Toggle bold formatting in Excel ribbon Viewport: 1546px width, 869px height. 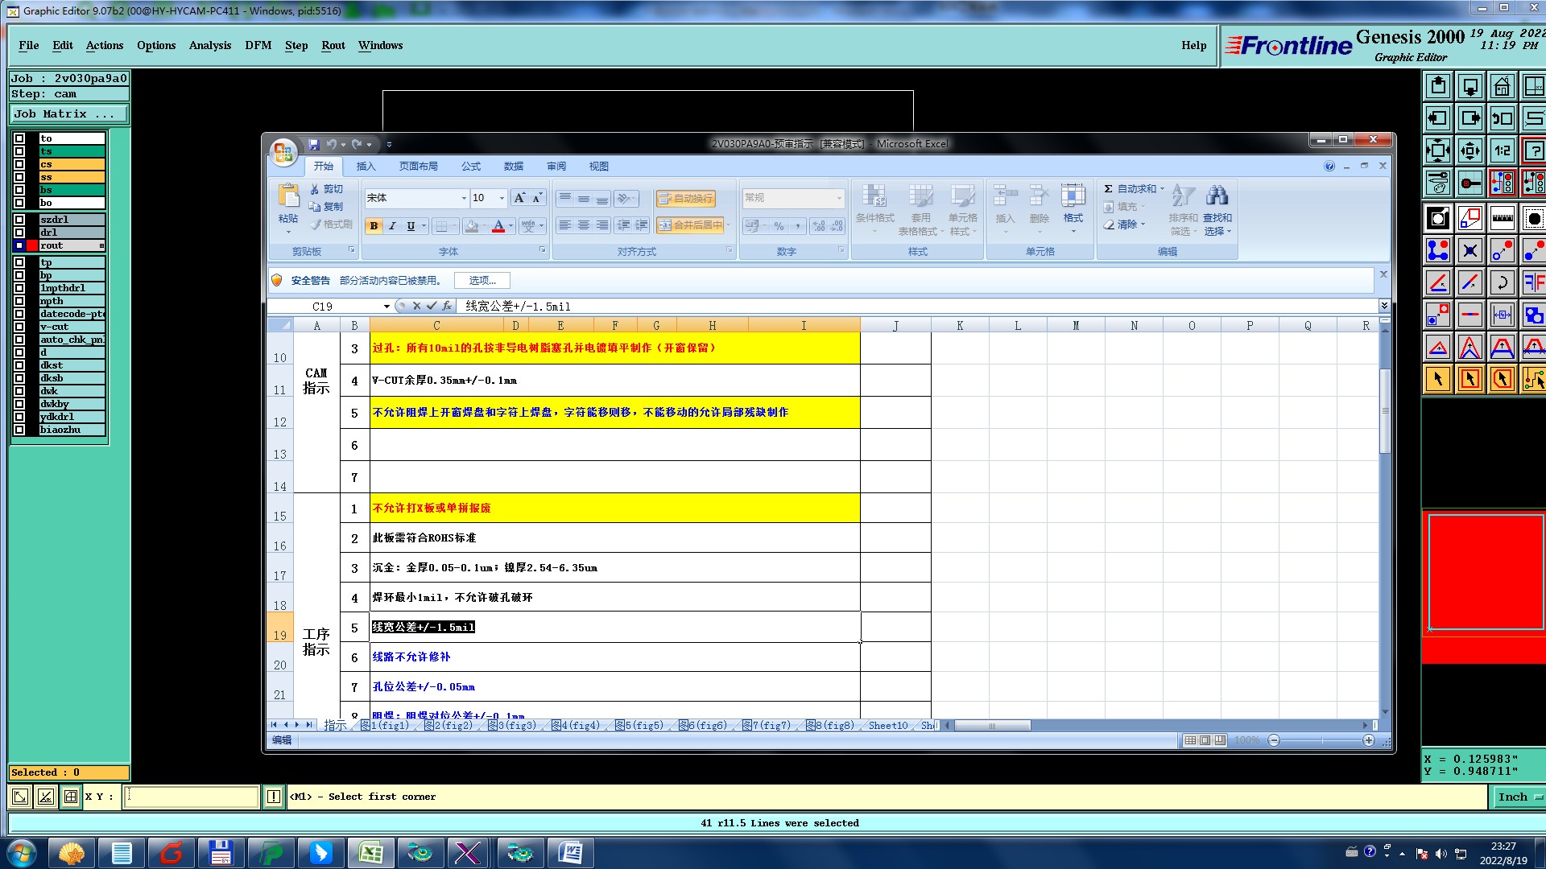click(x=374, y=226)
